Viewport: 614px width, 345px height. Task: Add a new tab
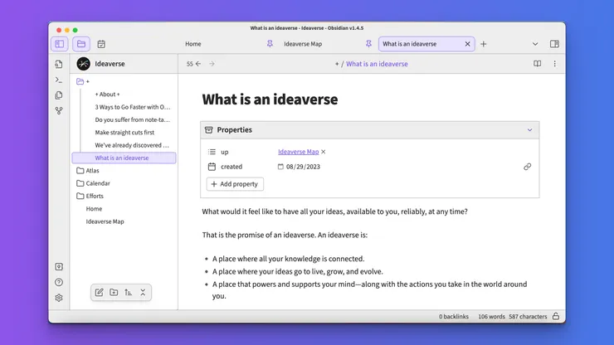click(483, 44)
